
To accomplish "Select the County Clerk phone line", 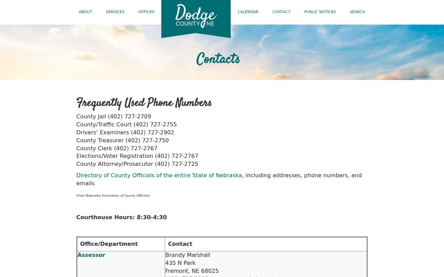I will (117, 149).
